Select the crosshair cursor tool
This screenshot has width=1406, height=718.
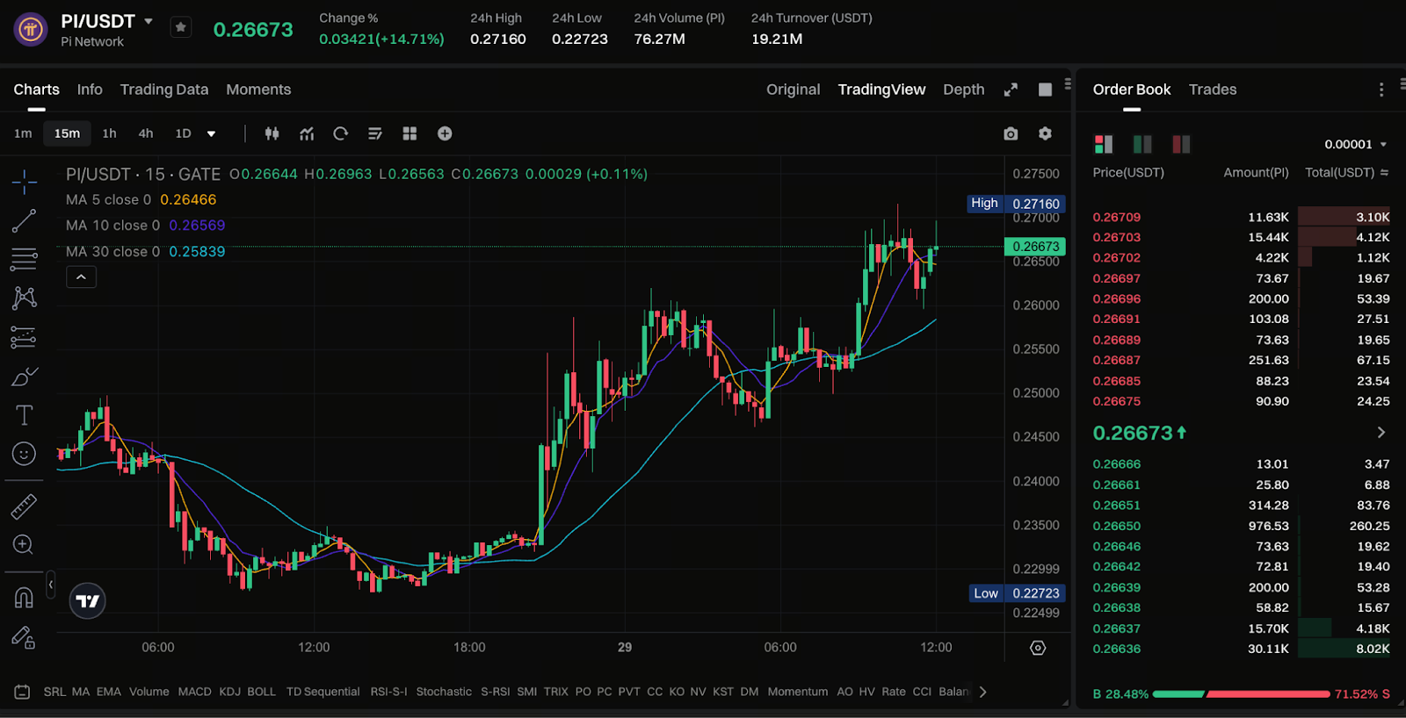pyautogui.click(x=24, y=182)
